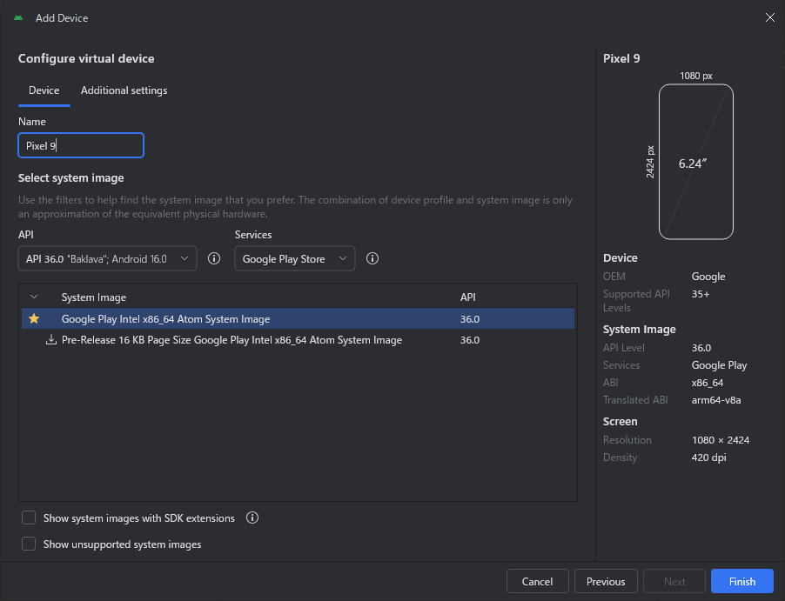Open the API level dropdown
The image size is (785, 601).
(x=107, y=258)
